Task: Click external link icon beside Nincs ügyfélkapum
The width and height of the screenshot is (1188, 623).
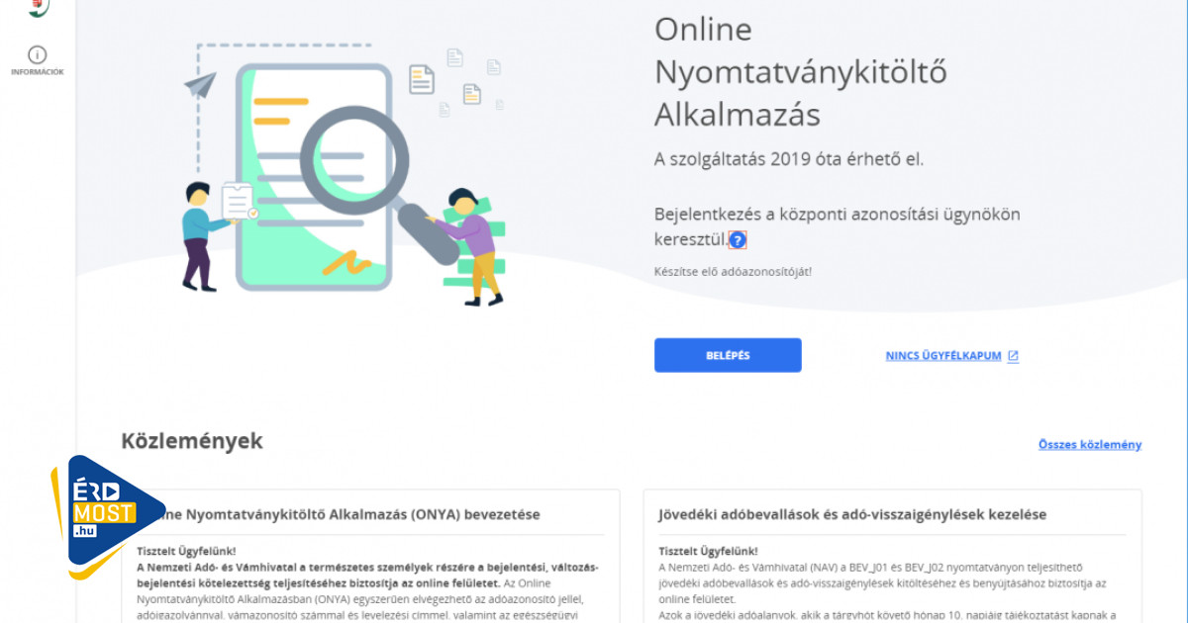Action: [x=1013, y=356]
